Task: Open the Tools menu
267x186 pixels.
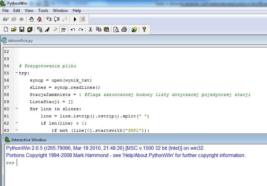Action: pyautogui.click(x=43, y=11)
